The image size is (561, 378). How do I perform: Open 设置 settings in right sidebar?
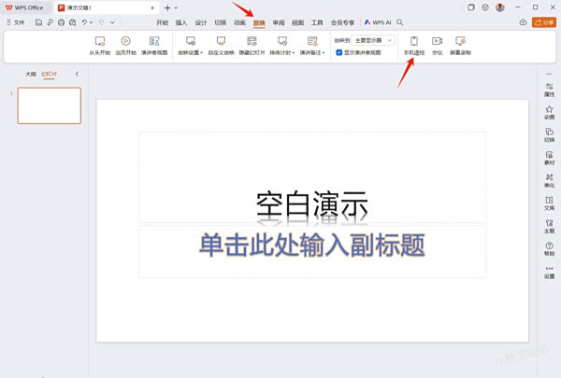pyautogui.click(x=549, y=273)
